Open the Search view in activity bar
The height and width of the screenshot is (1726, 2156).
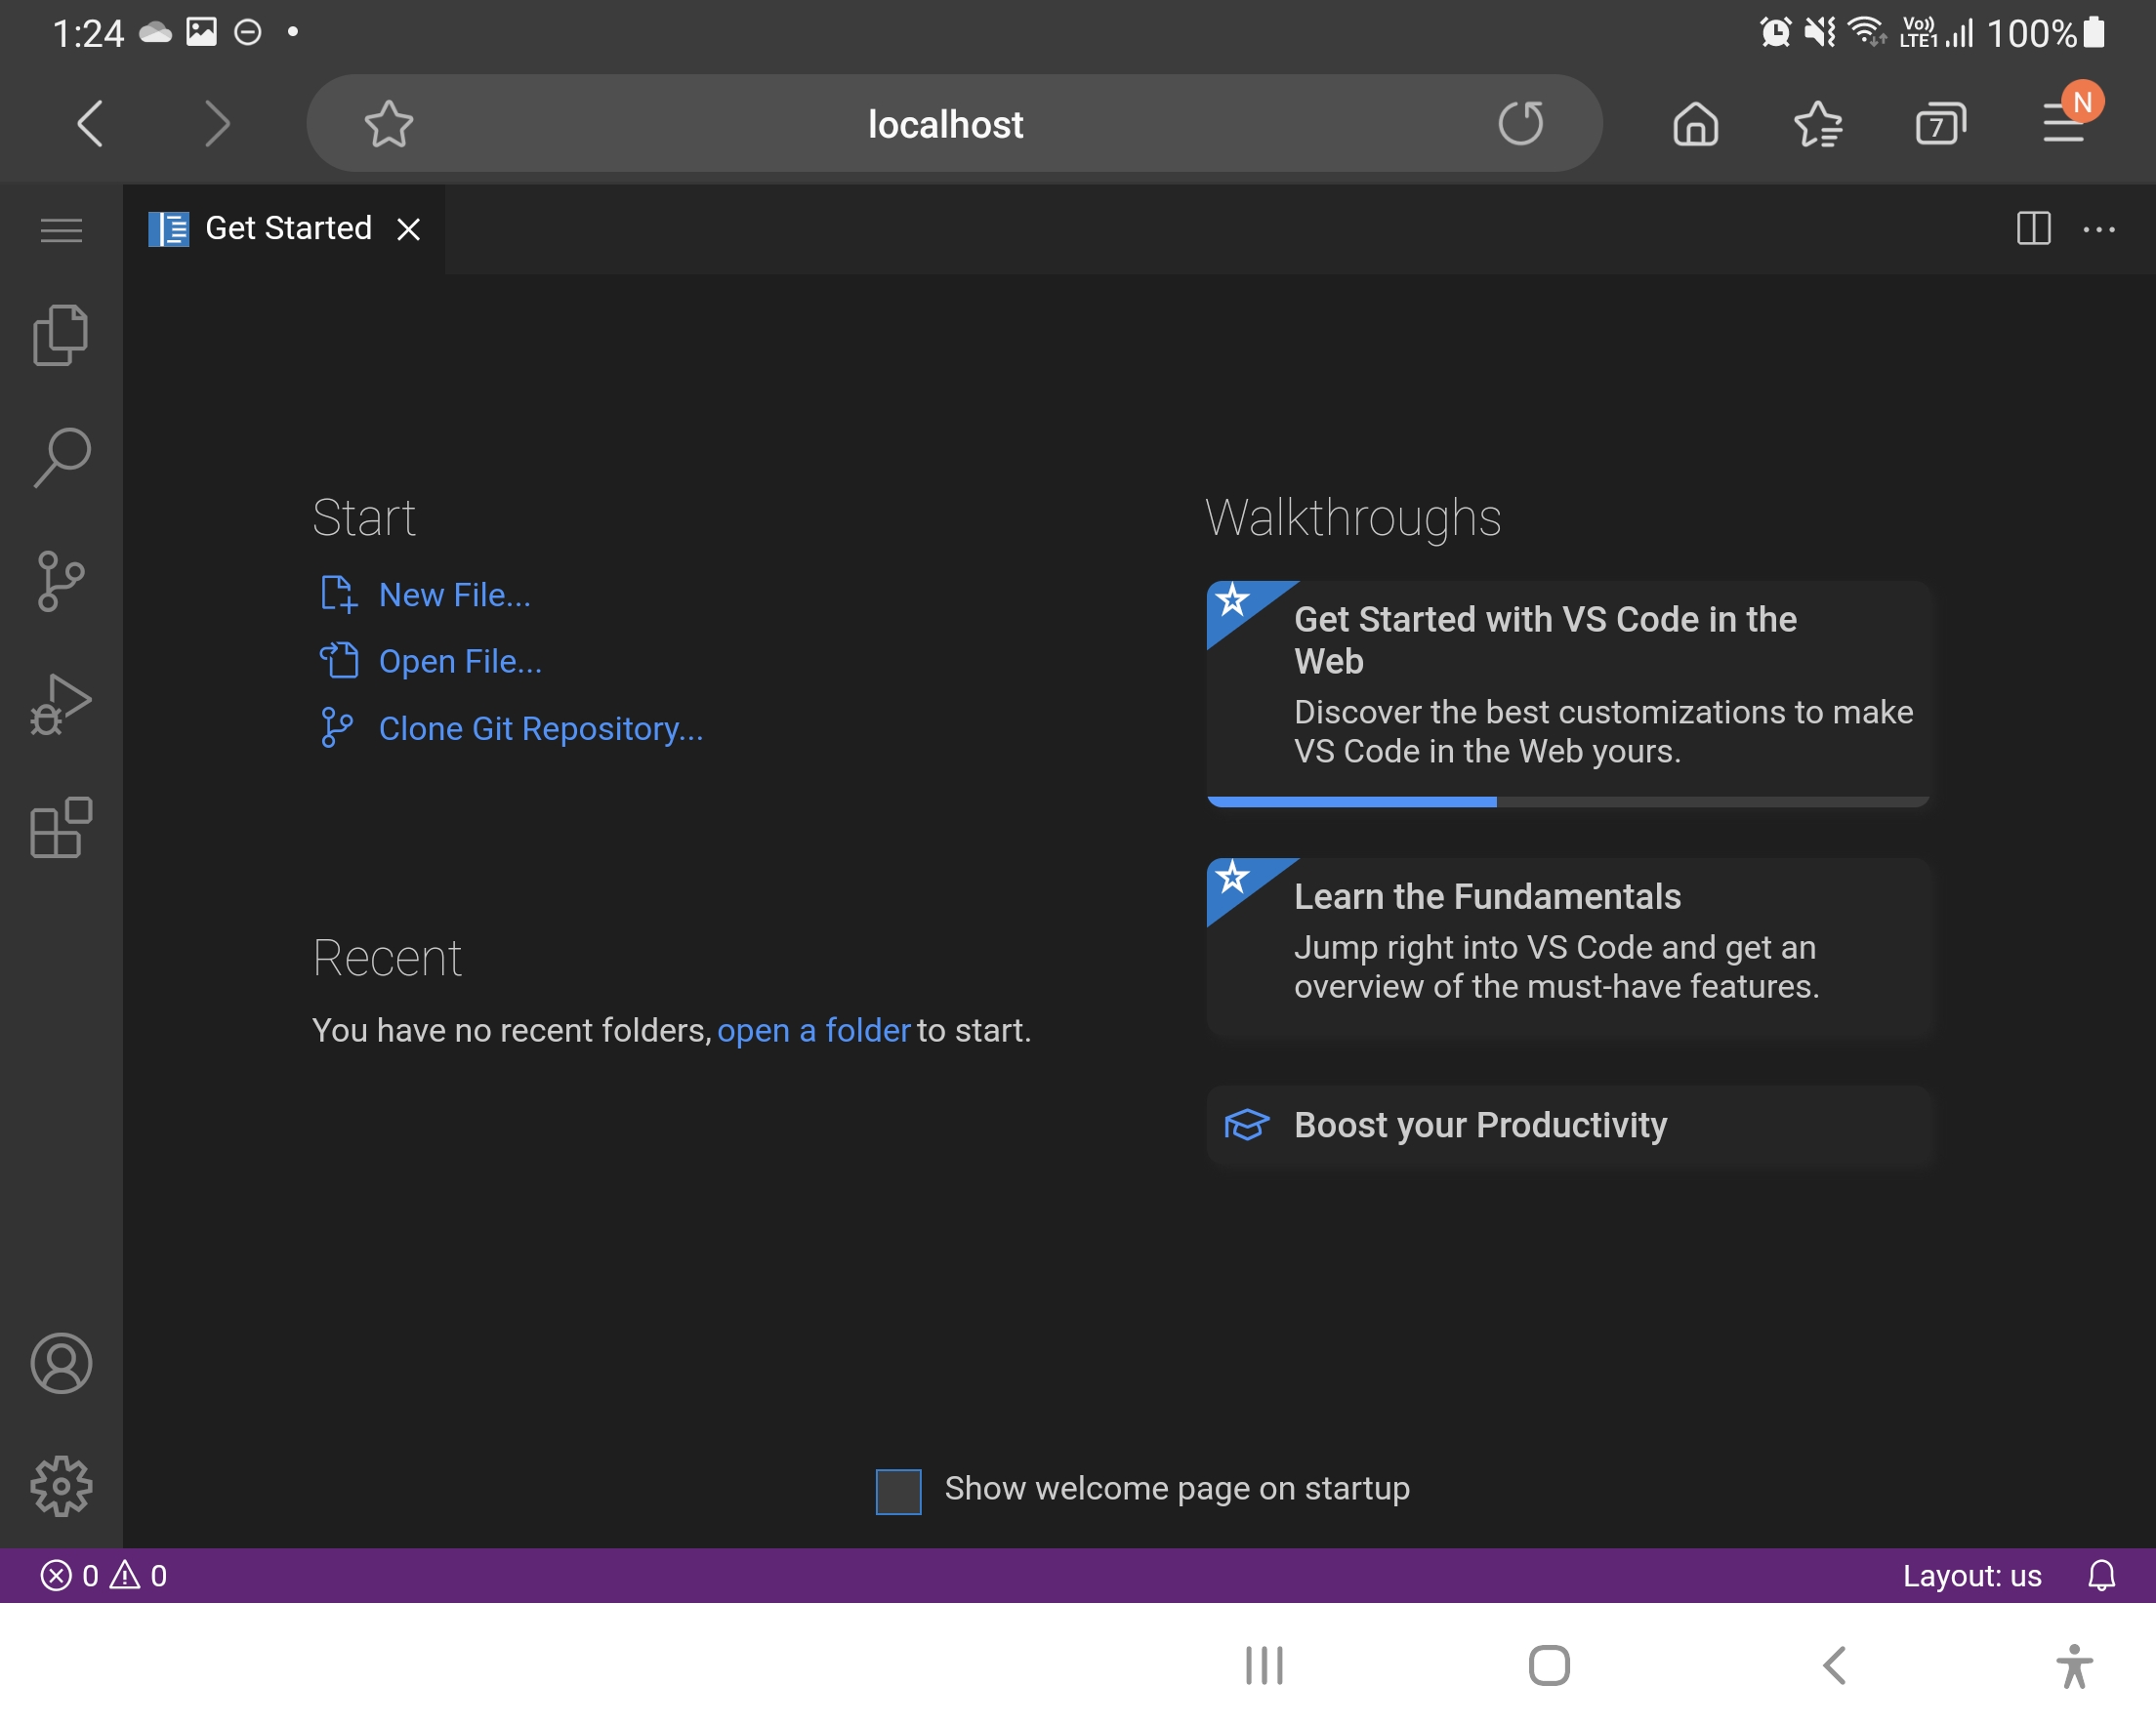[x=61, y=458]
